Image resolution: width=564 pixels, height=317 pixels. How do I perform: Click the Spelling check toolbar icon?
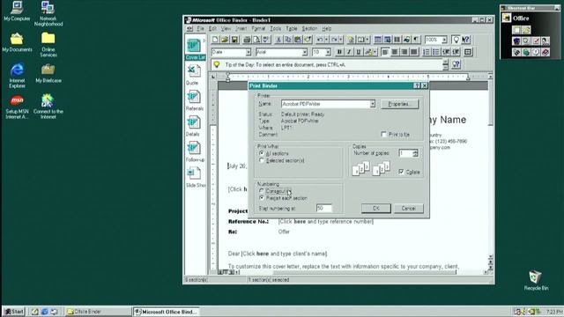point(266,40)
